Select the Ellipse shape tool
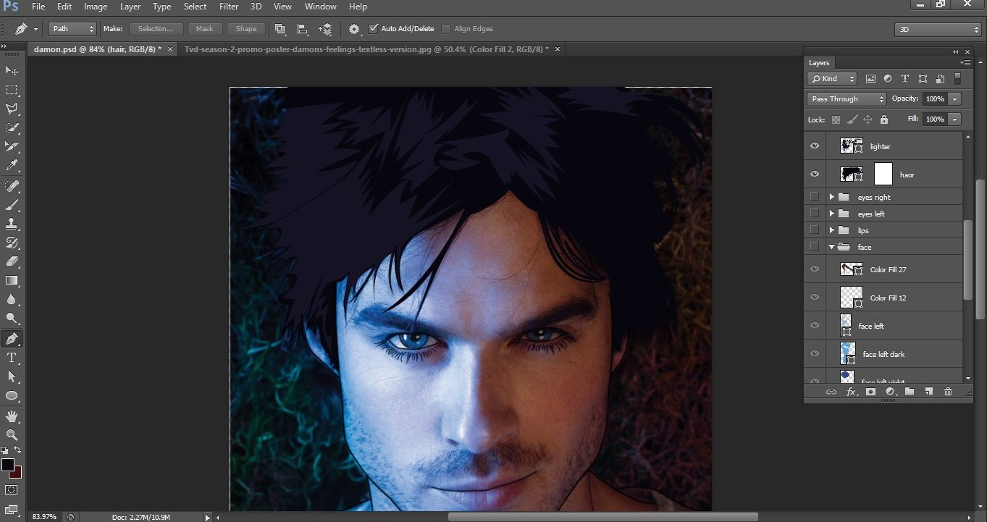Viewport: 987px width, 522px height. point(12,396)
